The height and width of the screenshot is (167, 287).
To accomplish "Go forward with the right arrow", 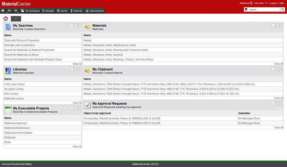I will [15, 11].
